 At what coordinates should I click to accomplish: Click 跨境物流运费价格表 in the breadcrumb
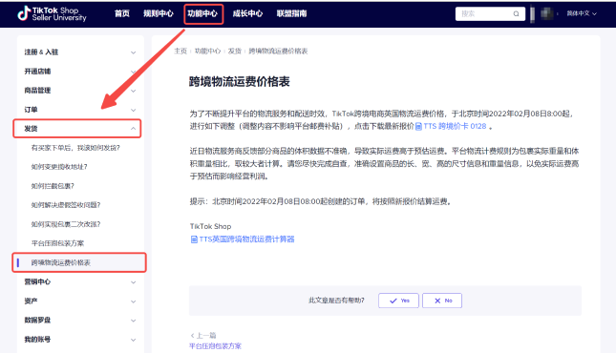[278, 52]
